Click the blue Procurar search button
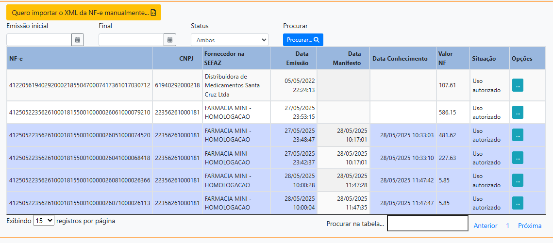The width and height of the screenshot is (553, 243). pos(303,40)
